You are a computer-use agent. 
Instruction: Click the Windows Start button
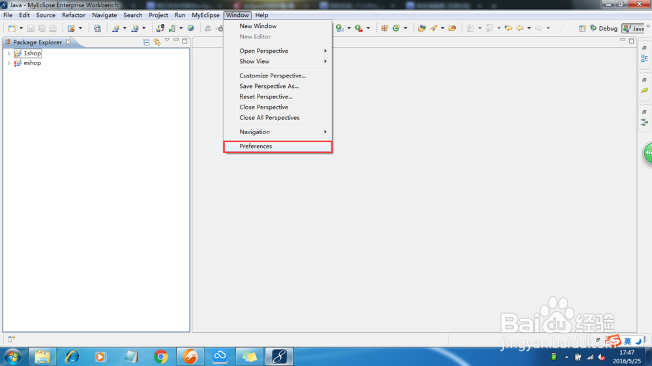coord(12,357)
